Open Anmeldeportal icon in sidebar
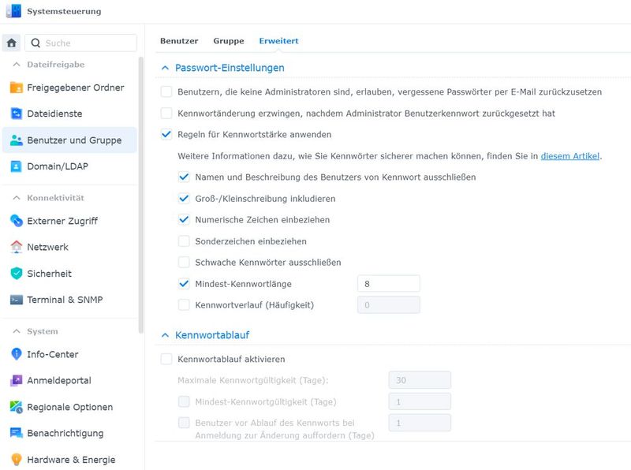Image resolution: width=631 pixels, height=470 pixels. (x=16, y=380)
